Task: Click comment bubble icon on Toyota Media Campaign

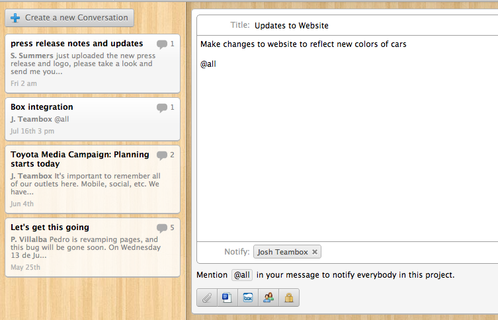Action: [x=162, y=155]
